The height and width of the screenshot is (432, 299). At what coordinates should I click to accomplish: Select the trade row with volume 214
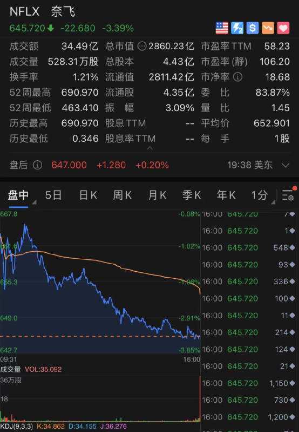[249, 332]
